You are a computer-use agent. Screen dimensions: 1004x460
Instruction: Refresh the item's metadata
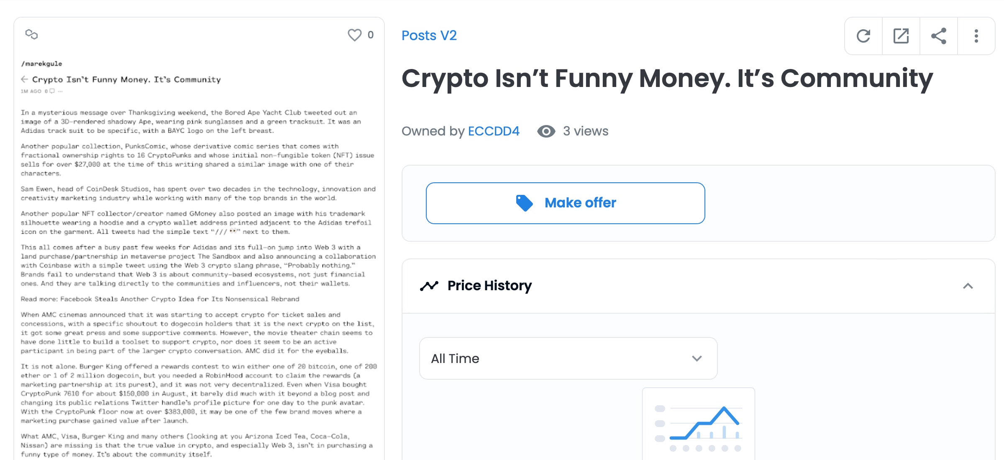click(x=864, y=36)
